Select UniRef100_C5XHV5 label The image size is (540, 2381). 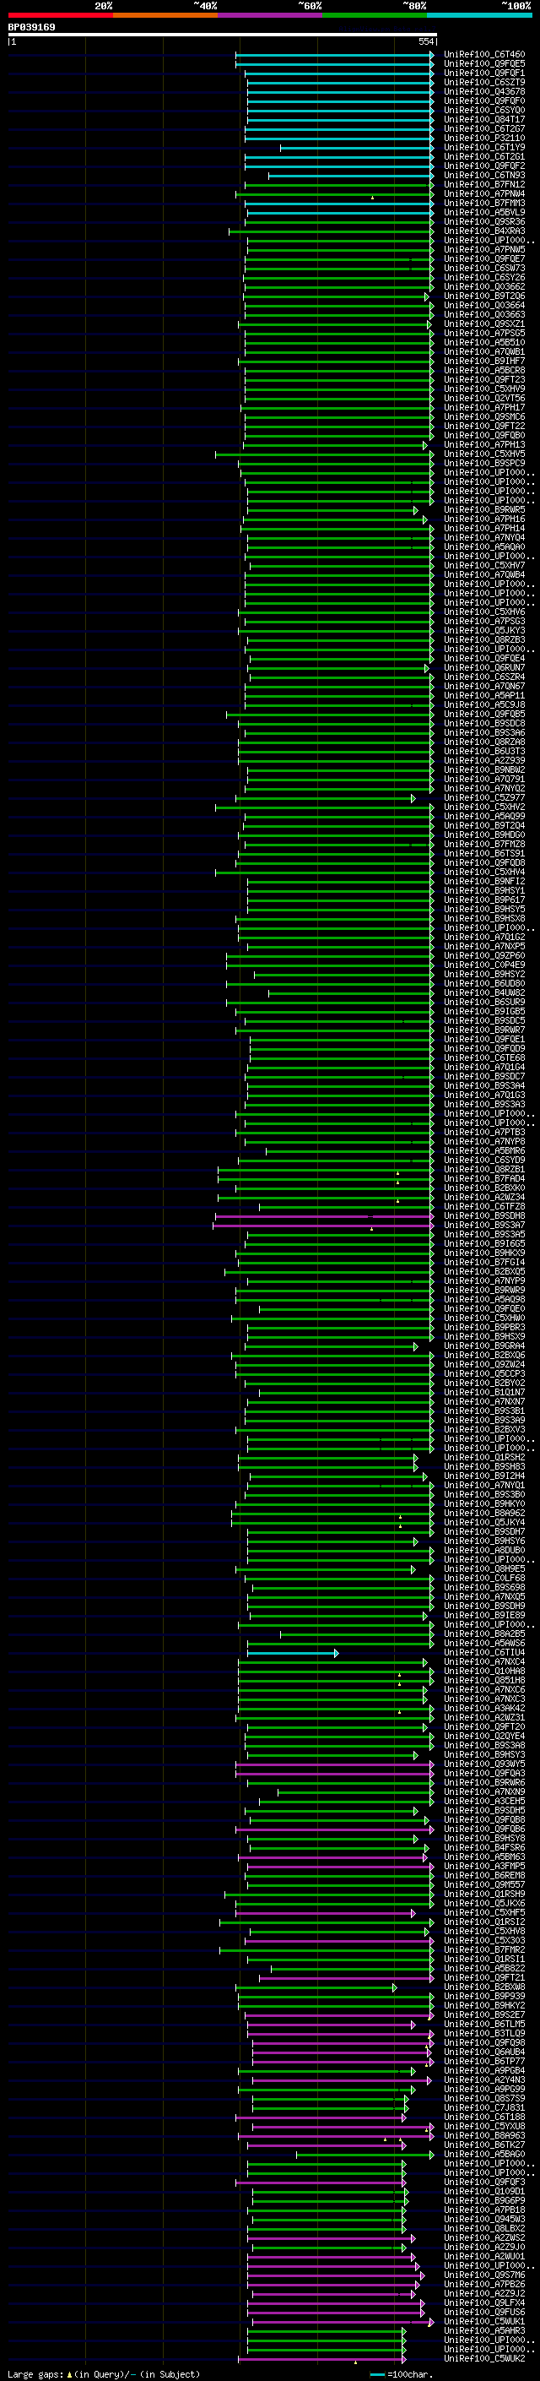coord(483,454)
